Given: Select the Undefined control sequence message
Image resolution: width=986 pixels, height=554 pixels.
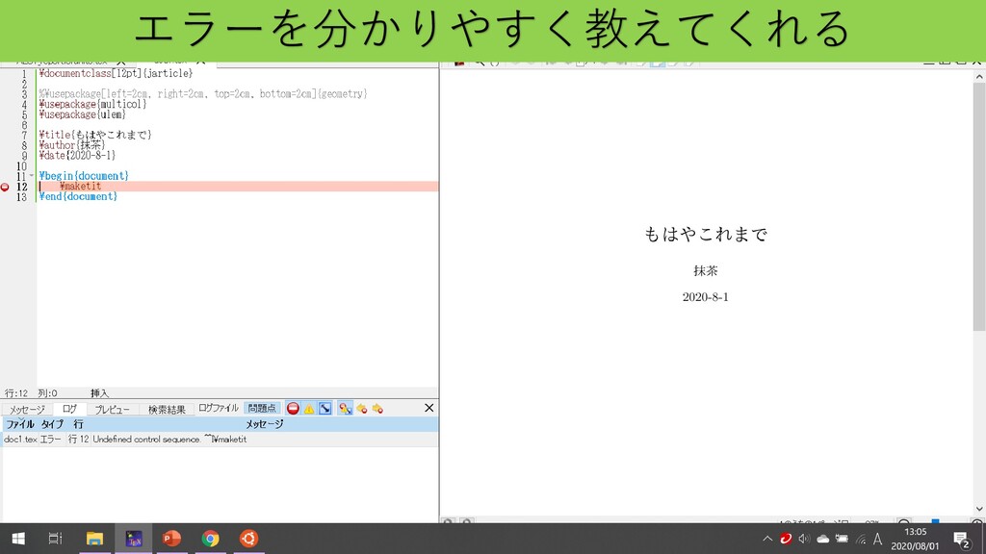Looking at the screenshot, I should click(x=169, y=439).
